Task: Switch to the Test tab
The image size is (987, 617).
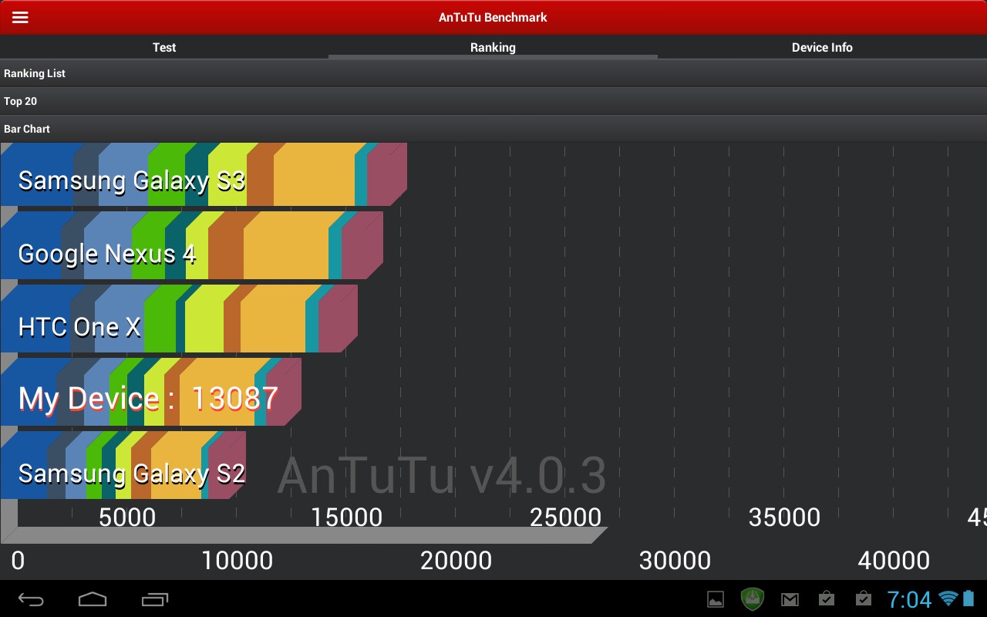Action: point(164,47)
